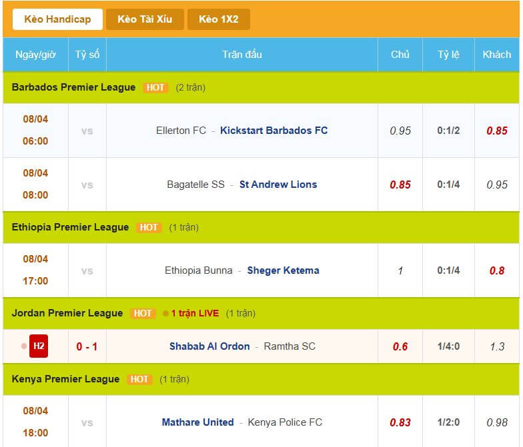The width and height of the screenshot is (523, 447).
Task: Open the Kèo Tài Xỉu tab
Action: [x=145, y=19]
